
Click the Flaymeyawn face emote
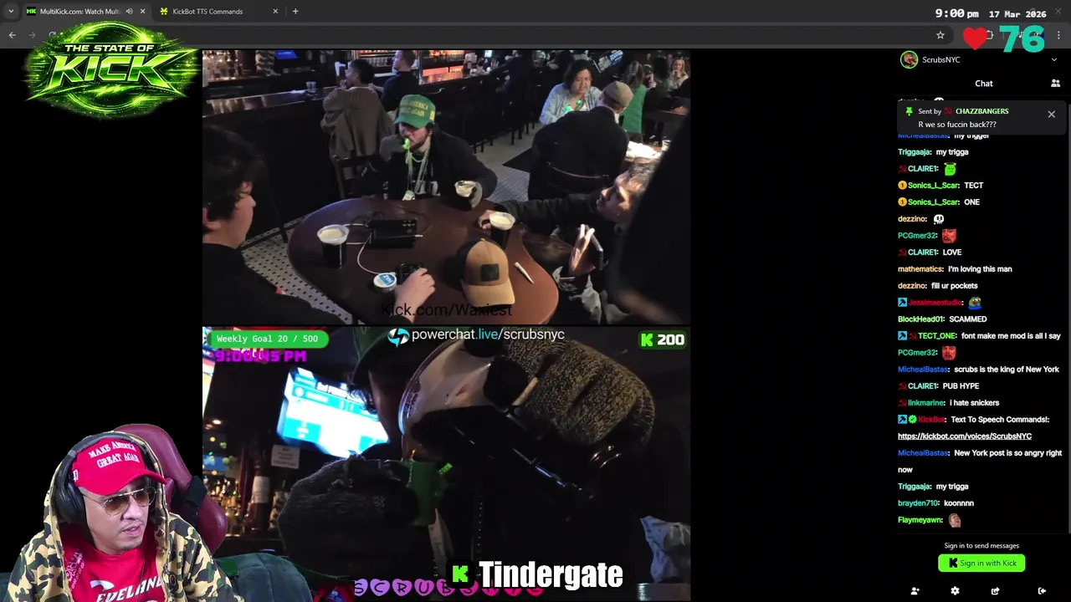pyautogui.click(x=955, y=520)
